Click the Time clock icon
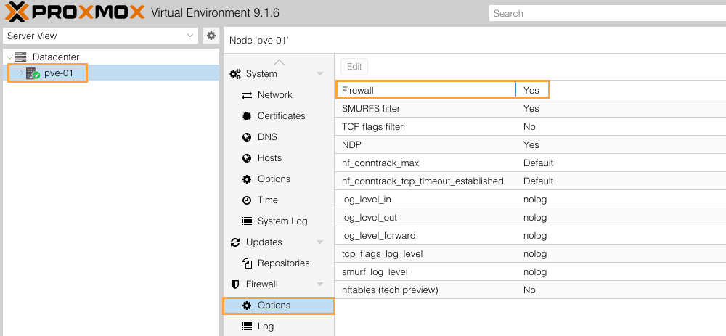The height and width of the screenshot is (336, 726). [247, 200]
